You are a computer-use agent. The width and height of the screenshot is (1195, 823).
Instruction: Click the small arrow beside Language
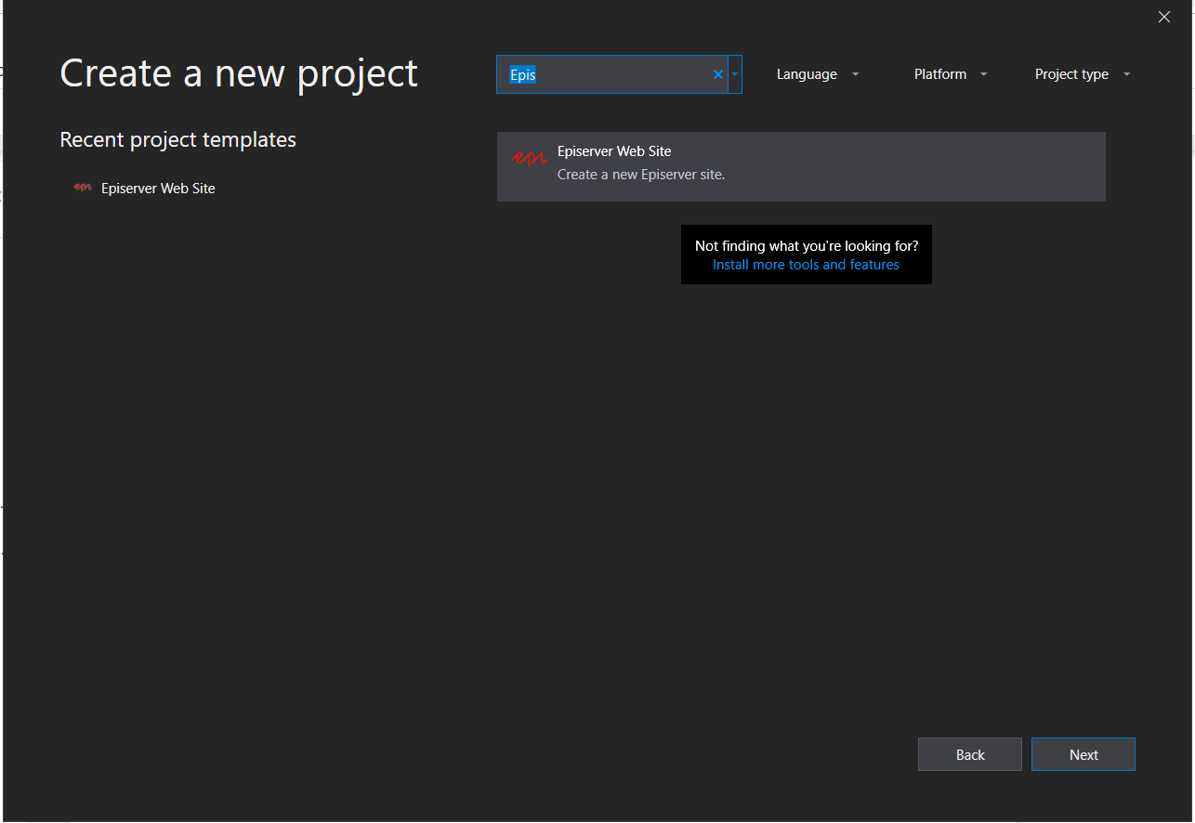[x=855, y=74]
